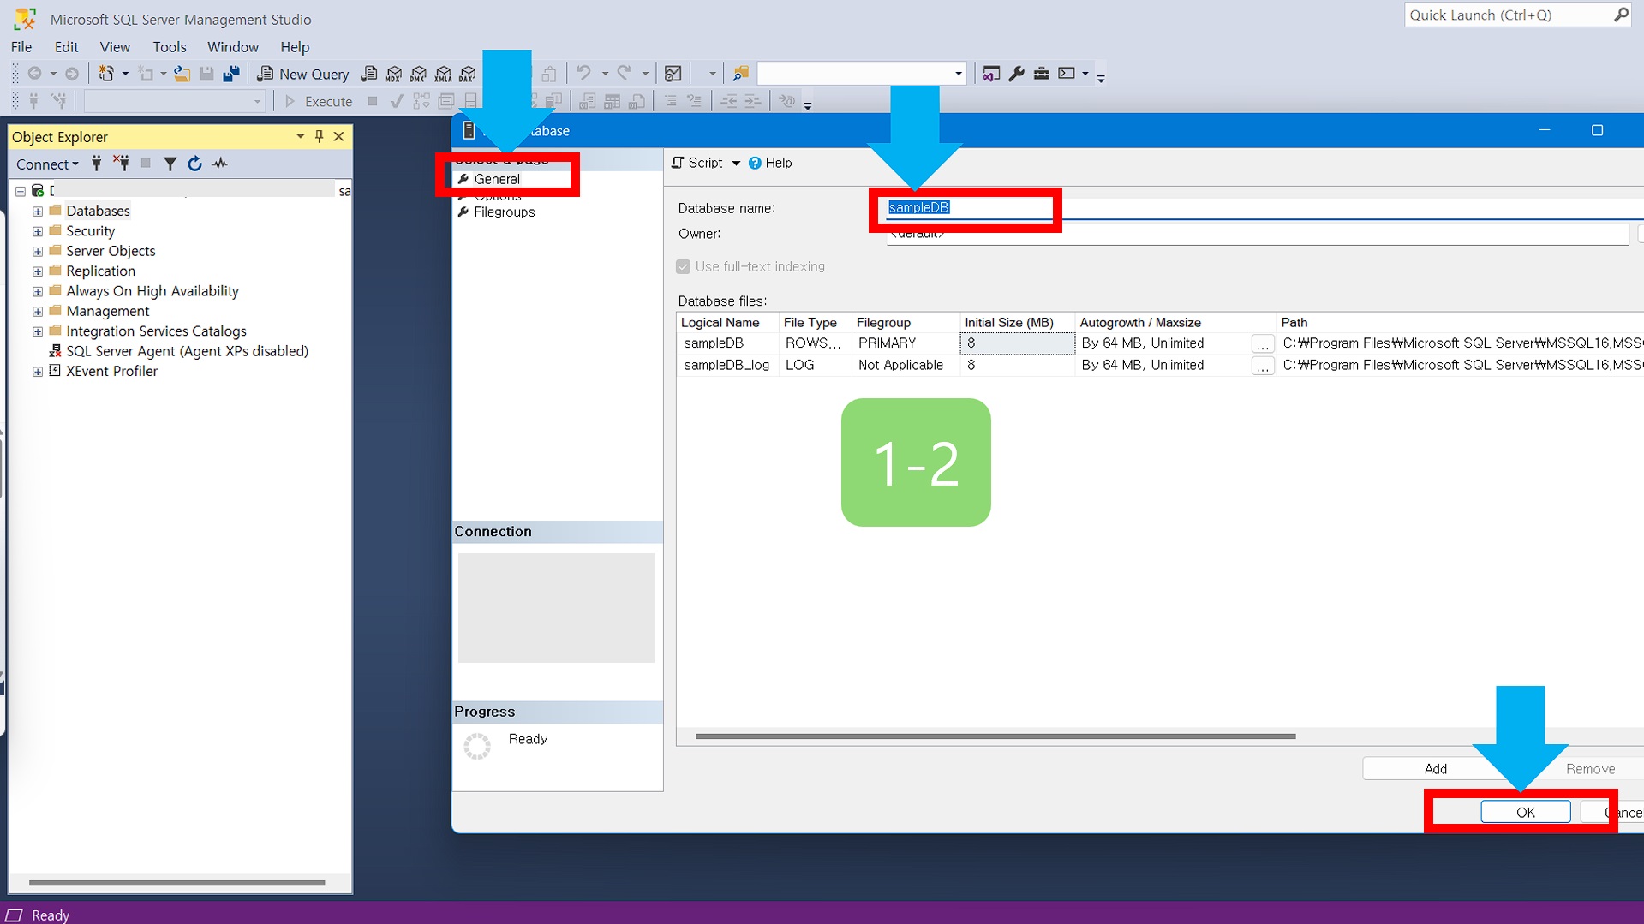
Task: Click the Find in Files icon
Action: tap(741, 74)
